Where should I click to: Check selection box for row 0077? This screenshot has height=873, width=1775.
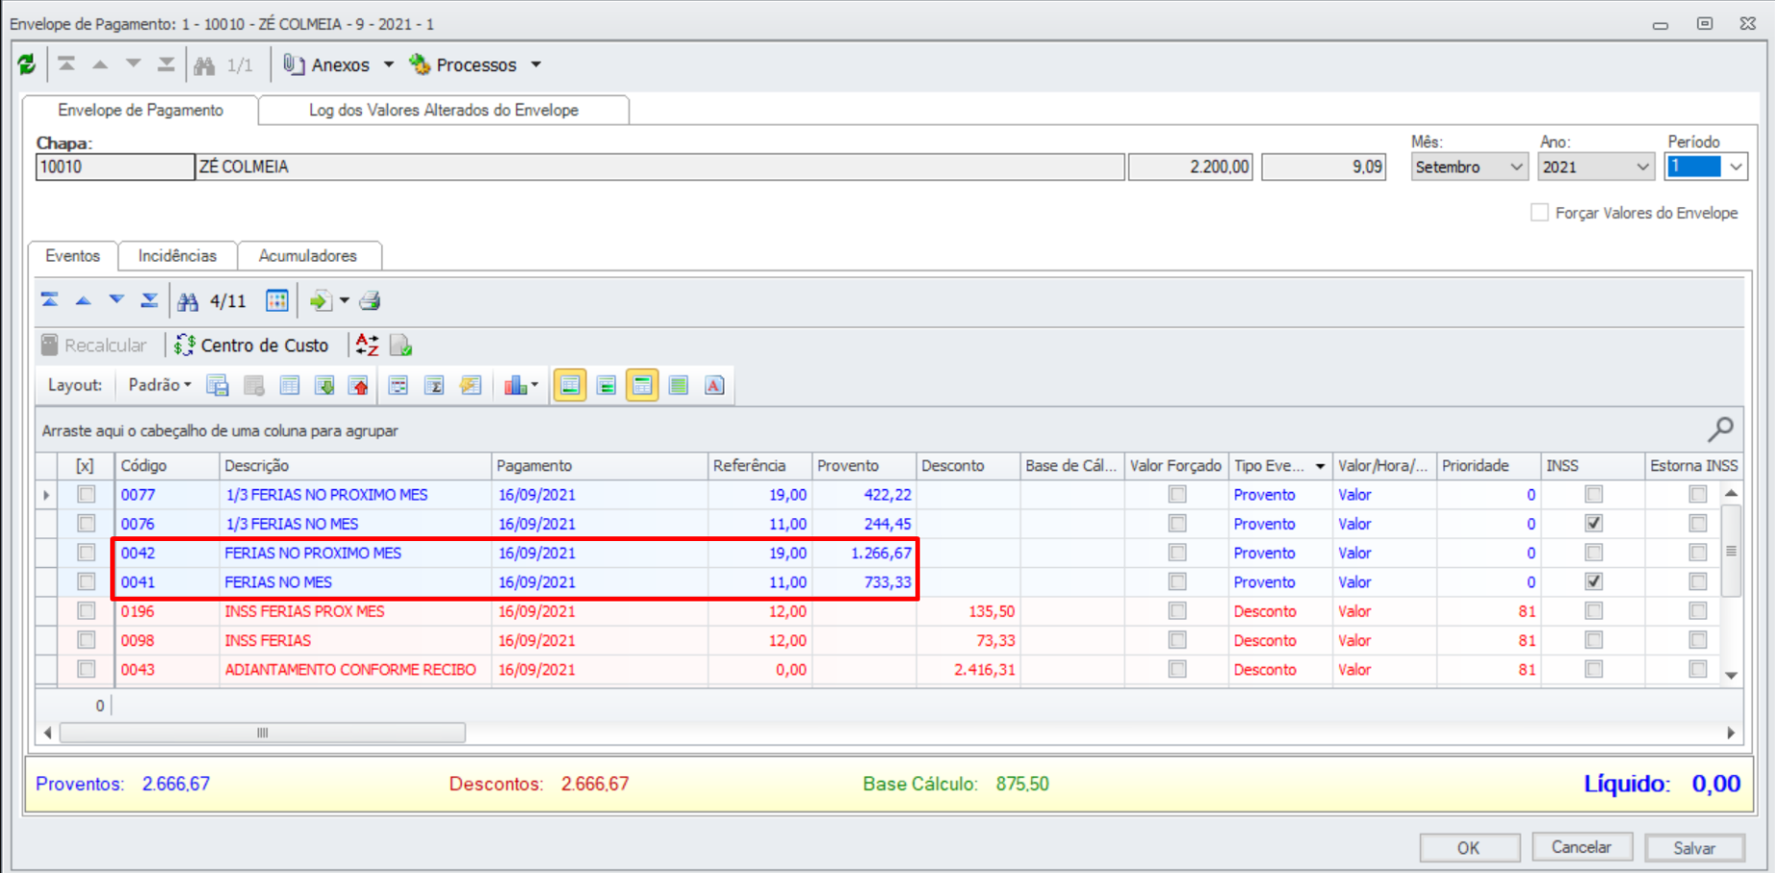pyautogui.click(x=86, y=494)
